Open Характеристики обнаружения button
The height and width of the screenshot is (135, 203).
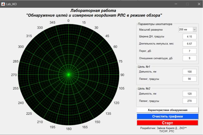[167, 110]
